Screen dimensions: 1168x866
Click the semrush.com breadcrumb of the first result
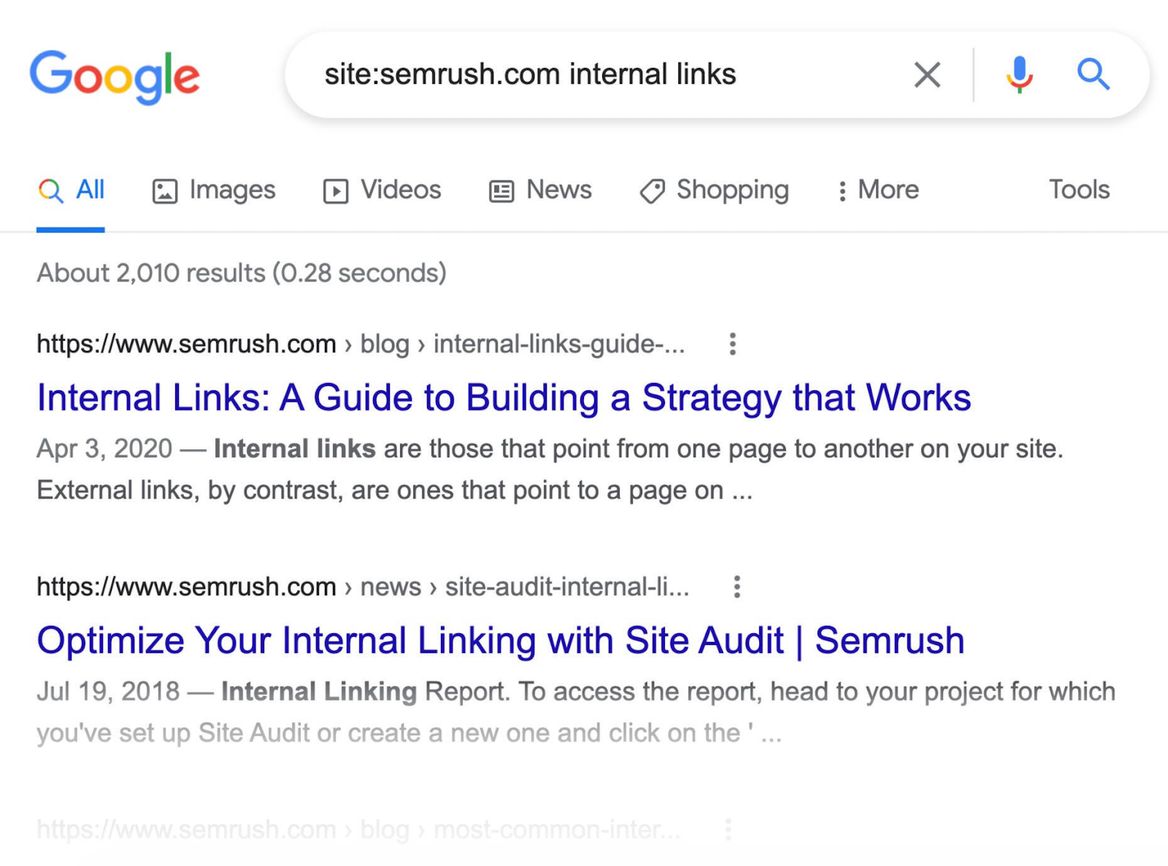pyautogui.click(x=185, y=344)
